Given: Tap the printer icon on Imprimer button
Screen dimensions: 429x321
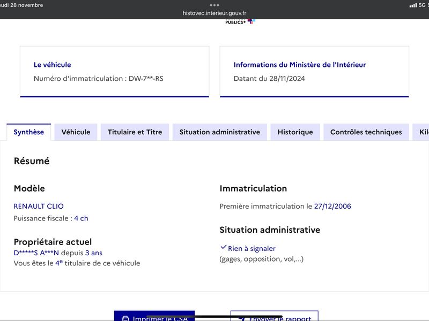Looking at the screenshot, I should click(125, 318).
